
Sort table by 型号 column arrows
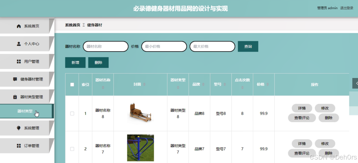[225, 84]
